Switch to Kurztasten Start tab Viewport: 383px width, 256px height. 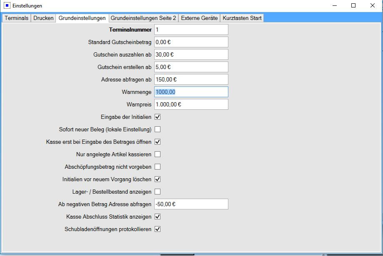pyautogui.click(x=242, y=18)
